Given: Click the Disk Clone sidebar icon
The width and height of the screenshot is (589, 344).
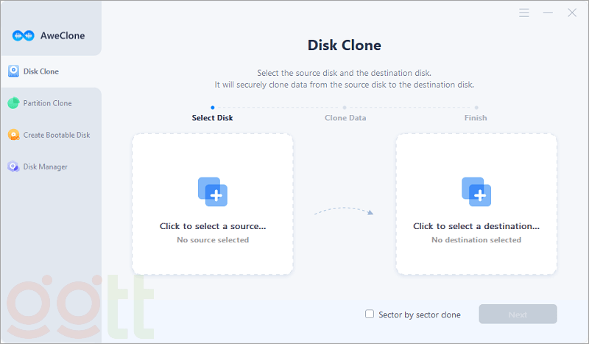Looking at the screenshot, I should click(13, 71).
